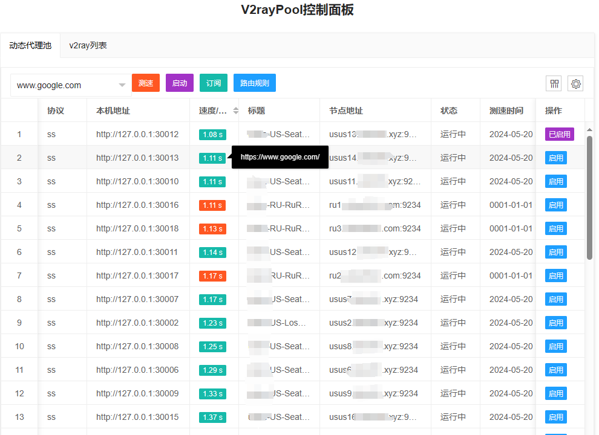Click 启用 button for port 30017
599x435 pixels.
pyautogui.click(x=556, y=276)
